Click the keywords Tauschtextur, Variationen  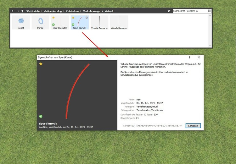click(149, 110)
